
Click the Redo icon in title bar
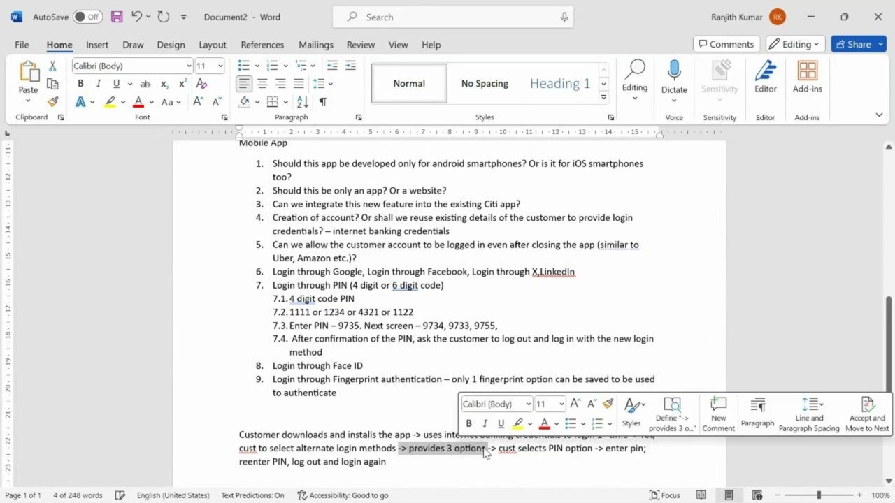coord(163,17)
